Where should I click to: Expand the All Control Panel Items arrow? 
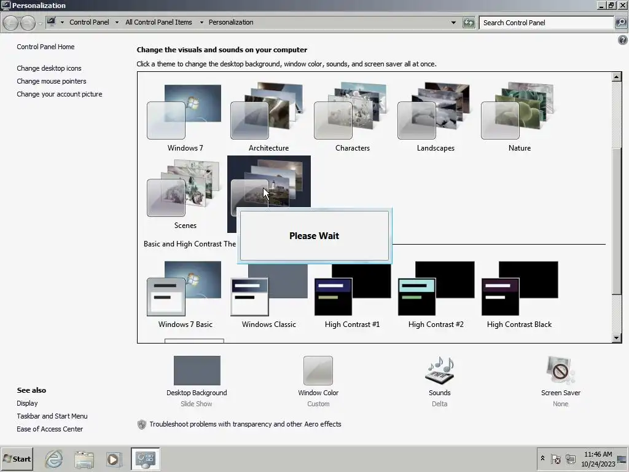click(x=201, y=23)
